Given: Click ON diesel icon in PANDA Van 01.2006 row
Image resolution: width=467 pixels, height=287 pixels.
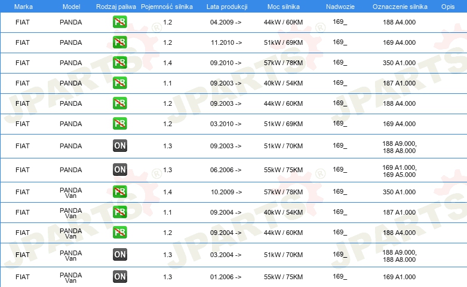Looking at the screenshot, I should [119, 277].
